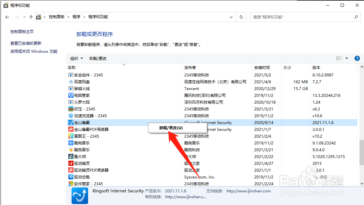This screenshot has height=205, width=364.
Task: Click the 15.7 GB size cell
Action: click(301, 88)
